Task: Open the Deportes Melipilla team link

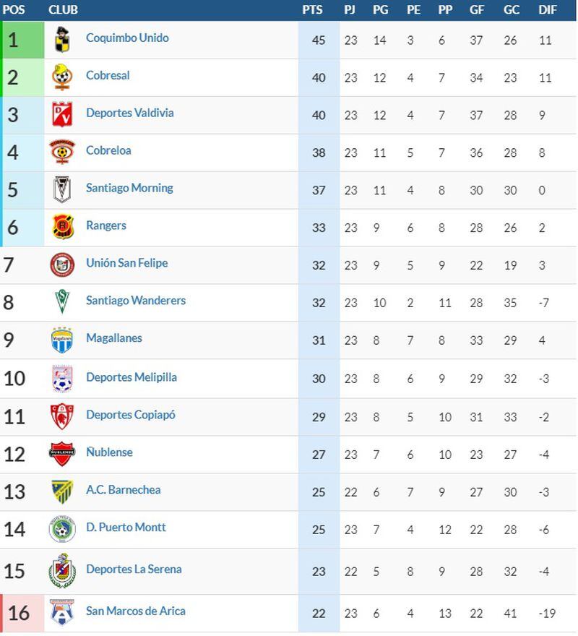Action: 131,377
